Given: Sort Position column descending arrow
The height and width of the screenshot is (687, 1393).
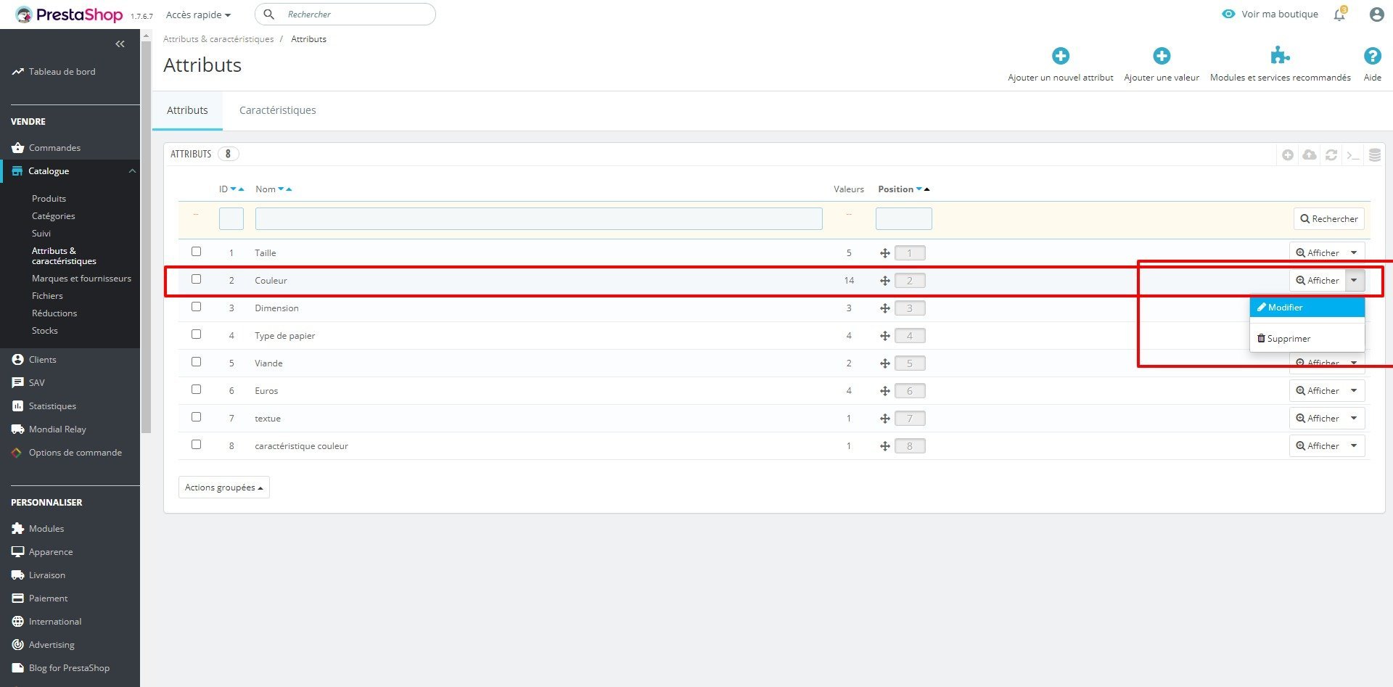Looking at the screenshot, I should point(919,189).
